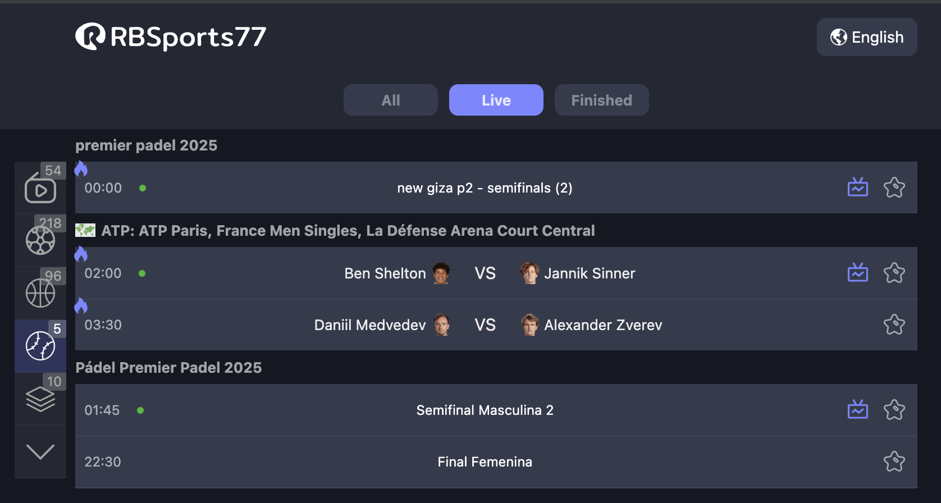The height and width of the screenshot is (503, 941).
Task: Open the TV stream for Semifinal Masculina 2
Action: [857, 410]
